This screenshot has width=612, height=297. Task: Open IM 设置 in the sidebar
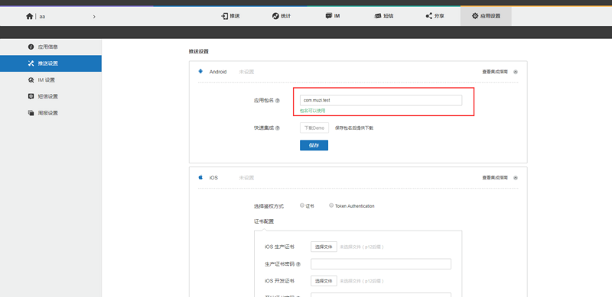click(x=50, y=80)
